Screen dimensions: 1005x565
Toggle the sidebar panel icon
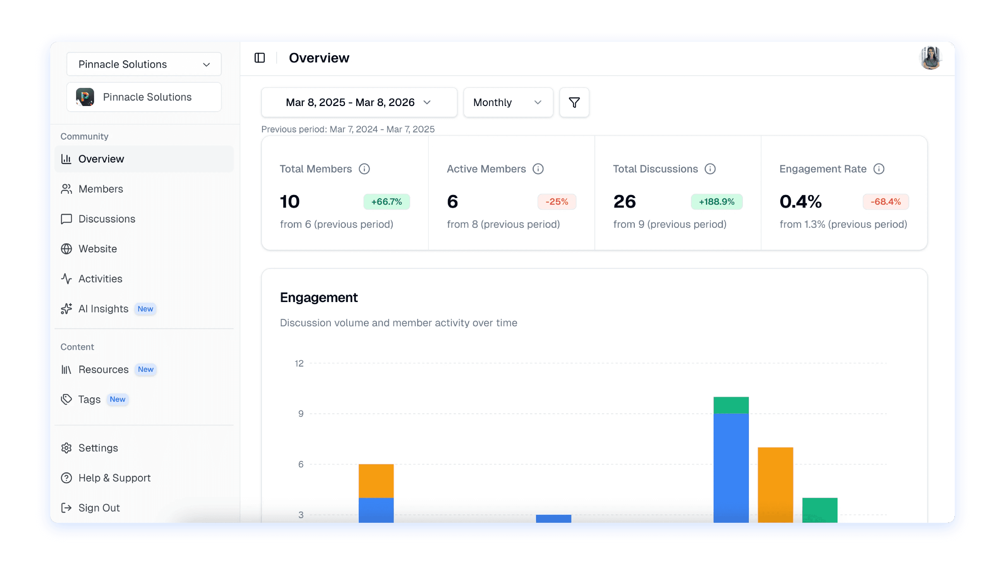point(259,58)
